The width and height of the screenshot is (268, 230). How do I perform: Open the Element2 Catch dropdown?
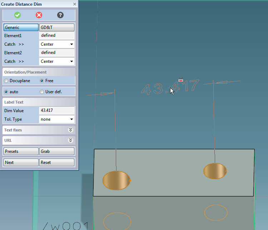tap(57, 61)
